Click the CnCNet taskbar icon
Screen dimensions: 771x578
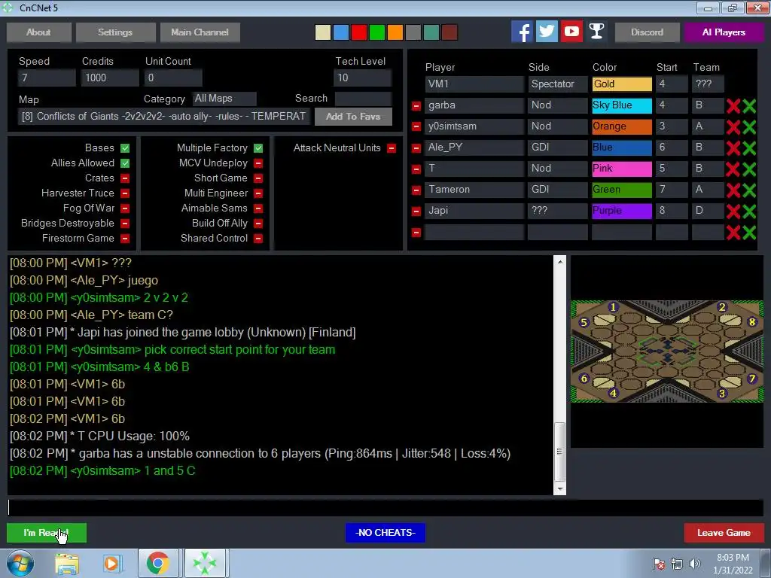click(205, 563)
